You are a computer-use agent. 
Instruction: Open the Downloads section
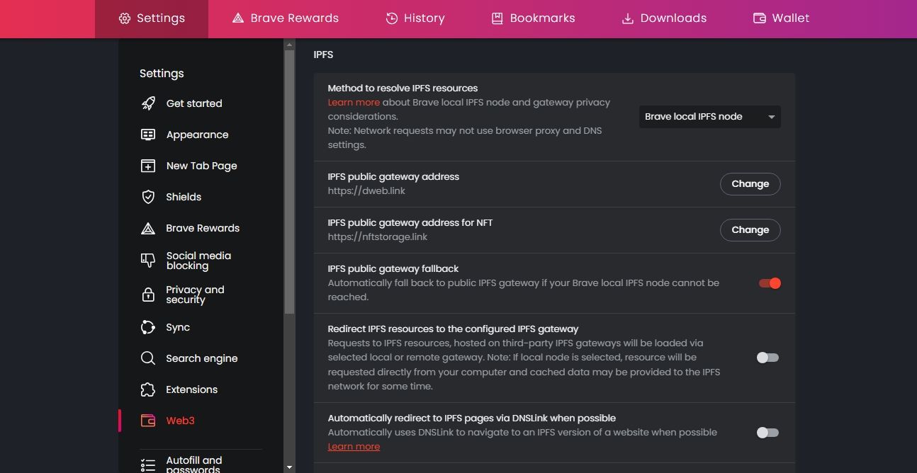click(663, 18)
